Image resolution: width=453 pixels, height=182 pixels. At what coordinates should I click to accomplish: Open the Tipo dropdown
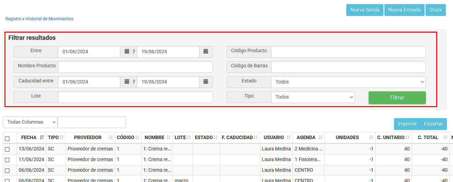click(313, 97)
